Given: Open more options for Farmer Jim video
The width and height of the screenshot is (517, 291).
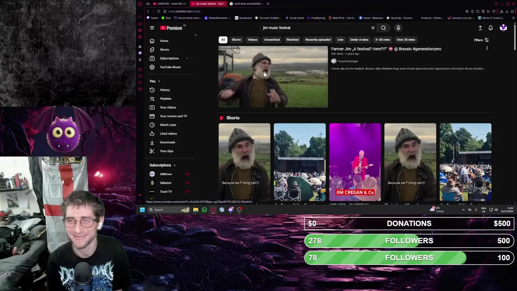Looking at the screenshot, I should [x=487, y=48].
